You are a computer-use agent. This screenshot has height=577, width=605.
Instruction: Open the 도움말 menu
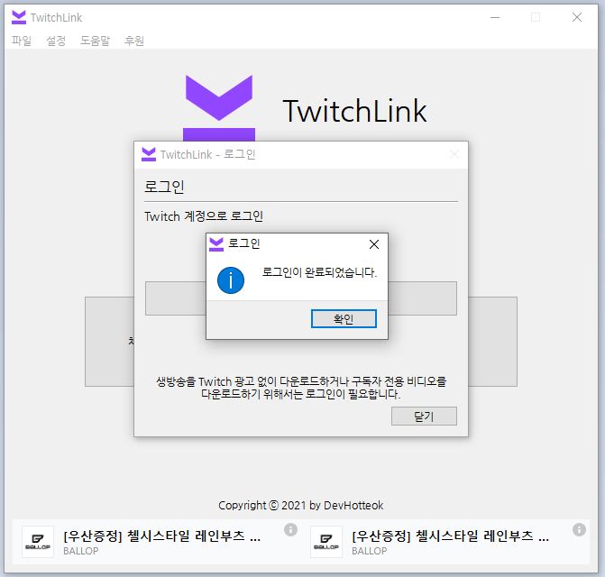click(95, 41)
